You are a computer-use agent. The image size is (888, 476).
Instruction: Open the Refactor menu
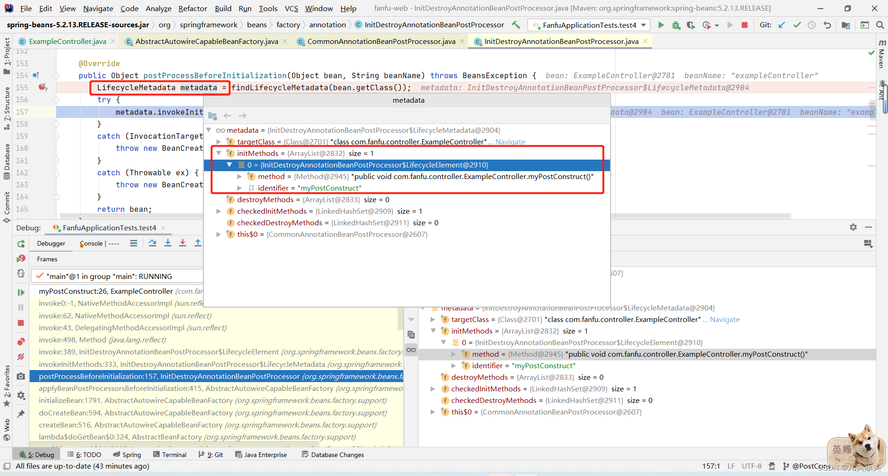pos(192,8)
